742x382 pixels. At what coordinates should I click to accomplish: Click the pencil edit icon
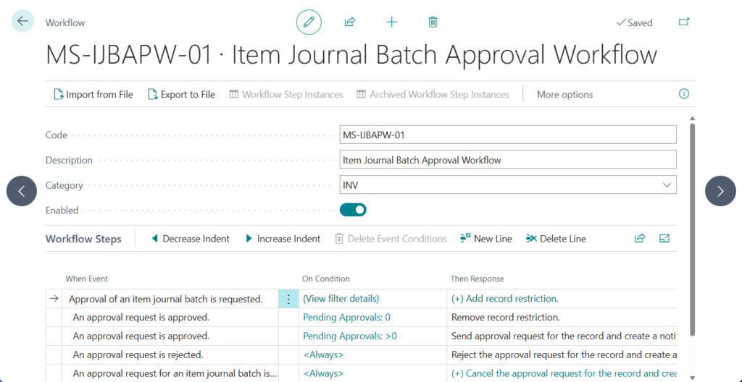pos(309,22)
